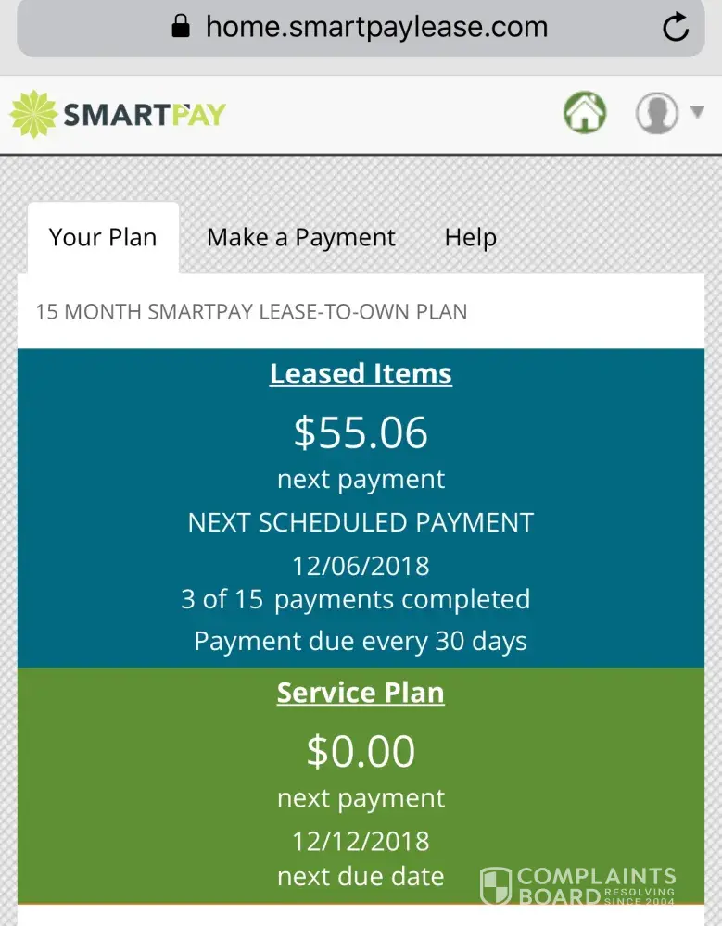
Task: Open the user profile avatar icon
Action: click(x=656, y=114)
